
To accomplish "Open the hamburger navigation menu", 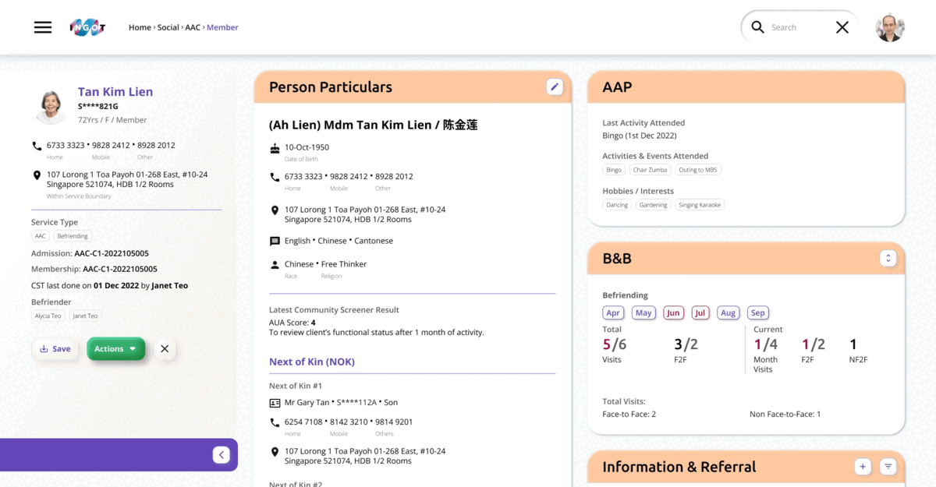I will pos(43,27).
